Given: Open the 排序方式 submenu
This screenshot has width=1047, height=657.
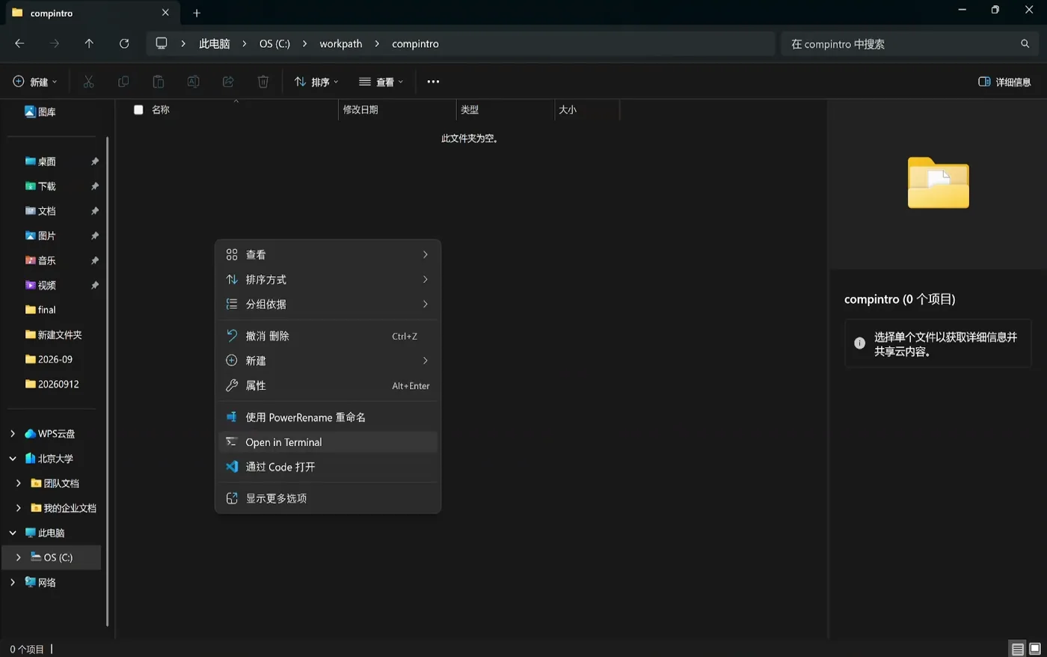Looking at the screenshot, I should click(x=328, y=279).
